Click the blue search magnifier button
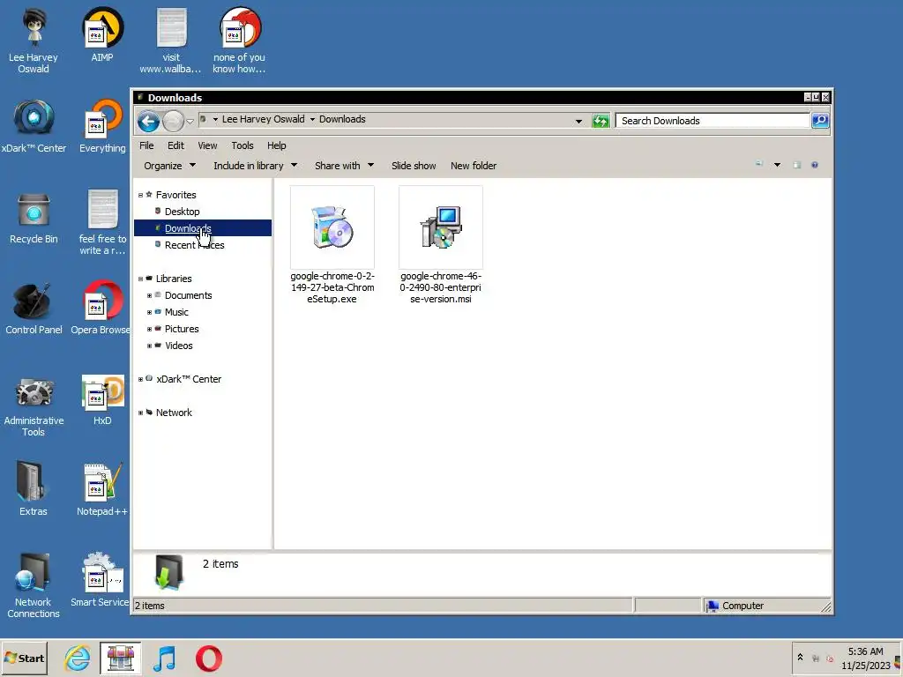The image size is (903, 677). coord(820,120)
